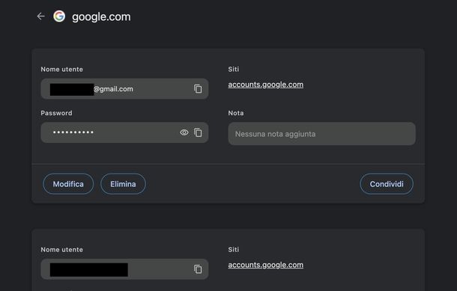Screen dimensions: 457x291
Task: Click the first card's Siti label
Action: click(234, 70)
